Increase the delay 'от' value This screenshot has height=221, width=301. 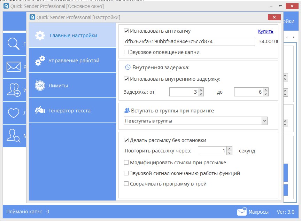pos(201,90)
